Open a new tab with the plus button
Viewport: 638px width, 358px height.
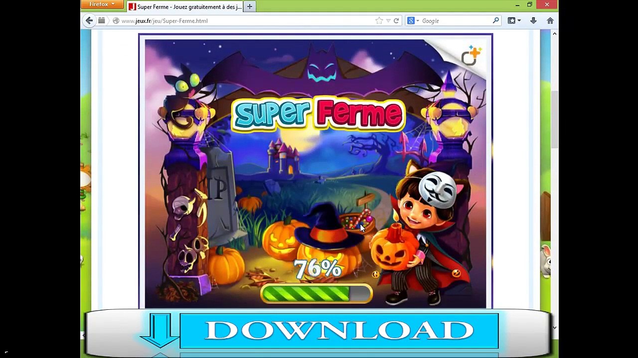[250, 6]
